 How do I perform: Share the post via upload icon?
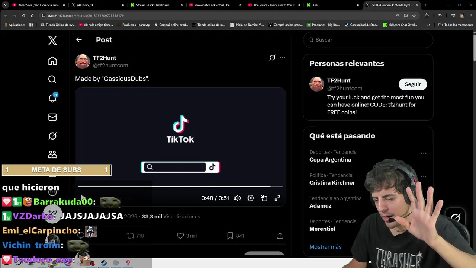tap(280, 236)
